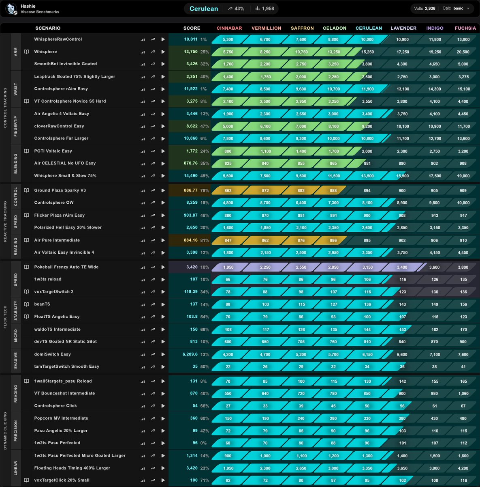The image size is (480, 487).
Task: Open guide book icon for FloatTS Angelic Easy
Action: 26,317
